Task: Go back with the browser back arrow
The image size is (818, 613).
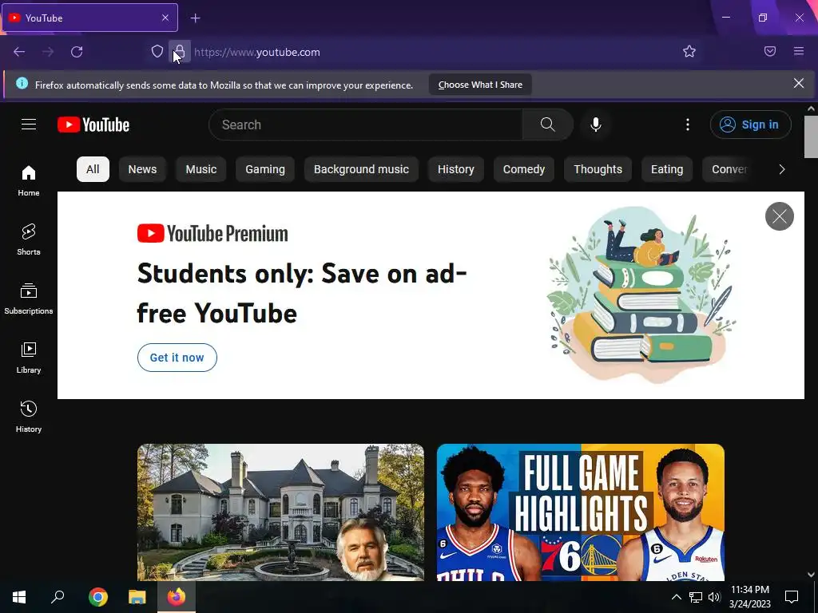Action: coord(19,52)
